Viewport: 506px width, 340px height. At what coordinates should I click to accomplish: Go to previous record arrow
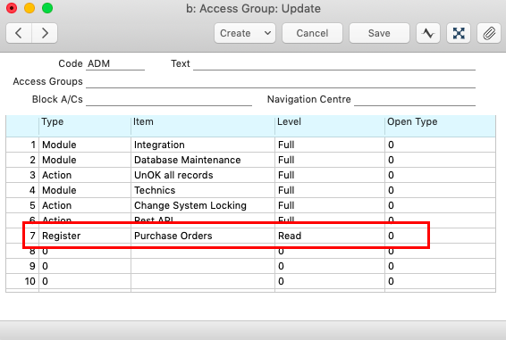pos(19,33)
